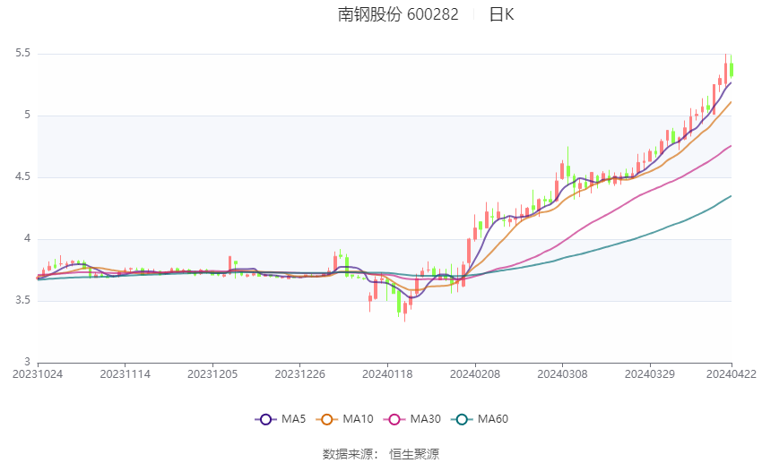Toggle the MA10 legend series
762x463 pixels.
click(x=344, y=419)
